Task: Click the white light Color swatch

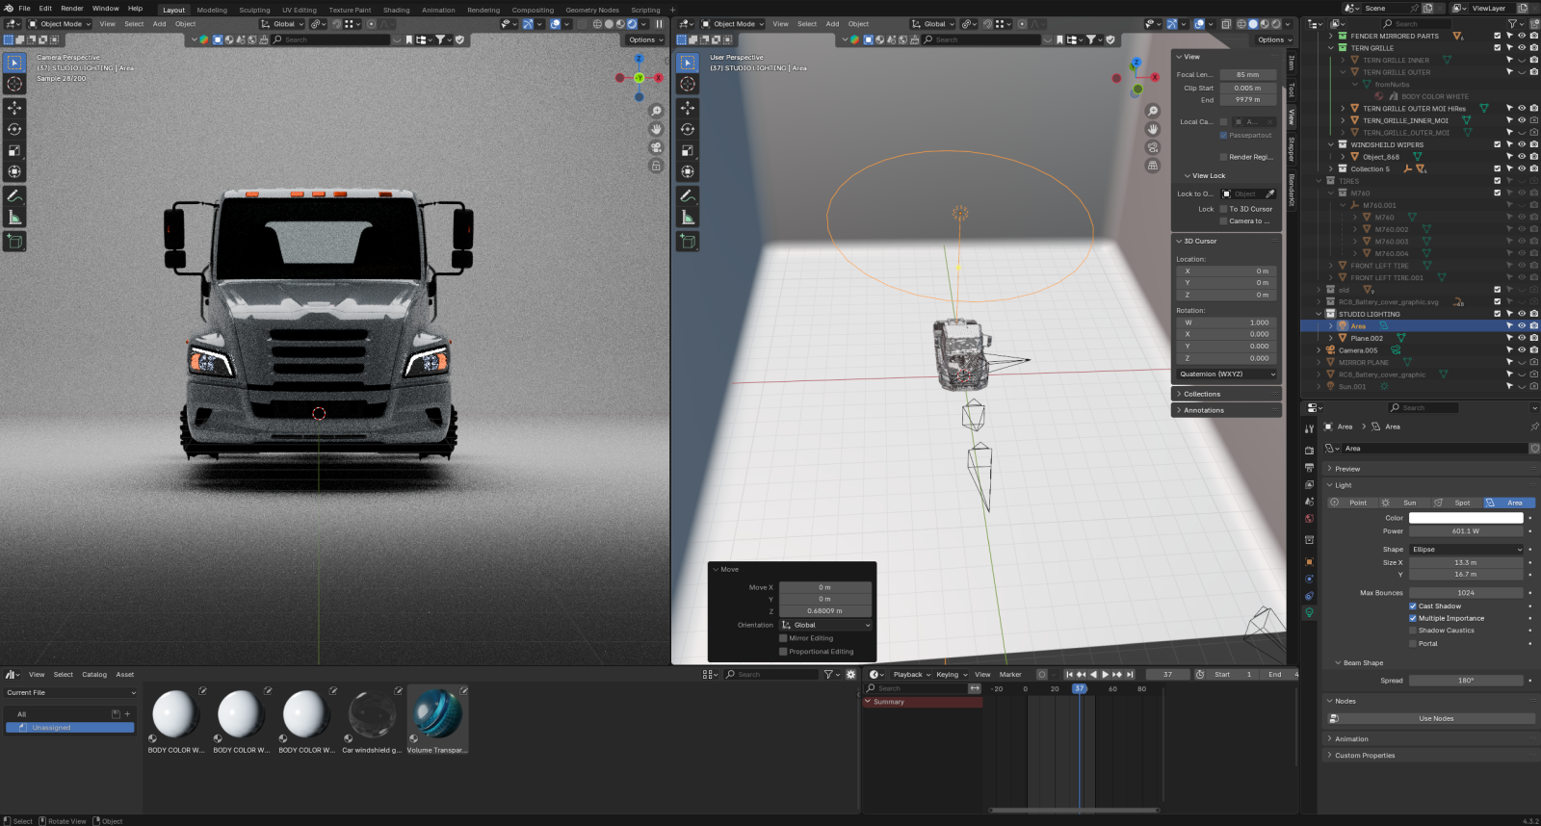Action: coord(1466,518)
